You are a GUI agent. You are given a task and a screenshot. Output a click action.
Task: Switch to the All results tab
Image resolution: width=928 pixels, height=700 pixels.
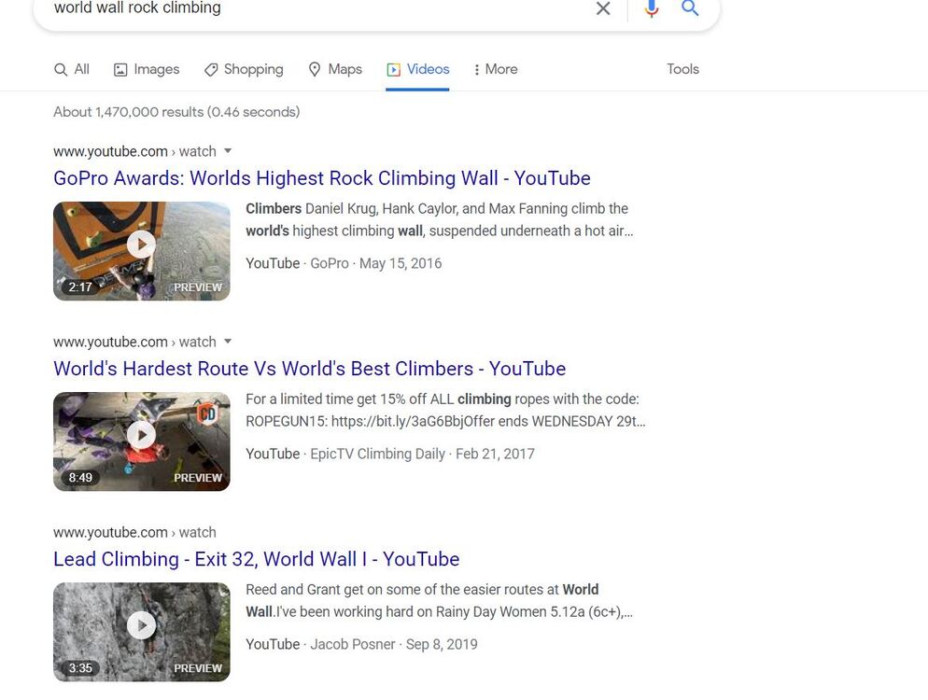click(72, 69)
